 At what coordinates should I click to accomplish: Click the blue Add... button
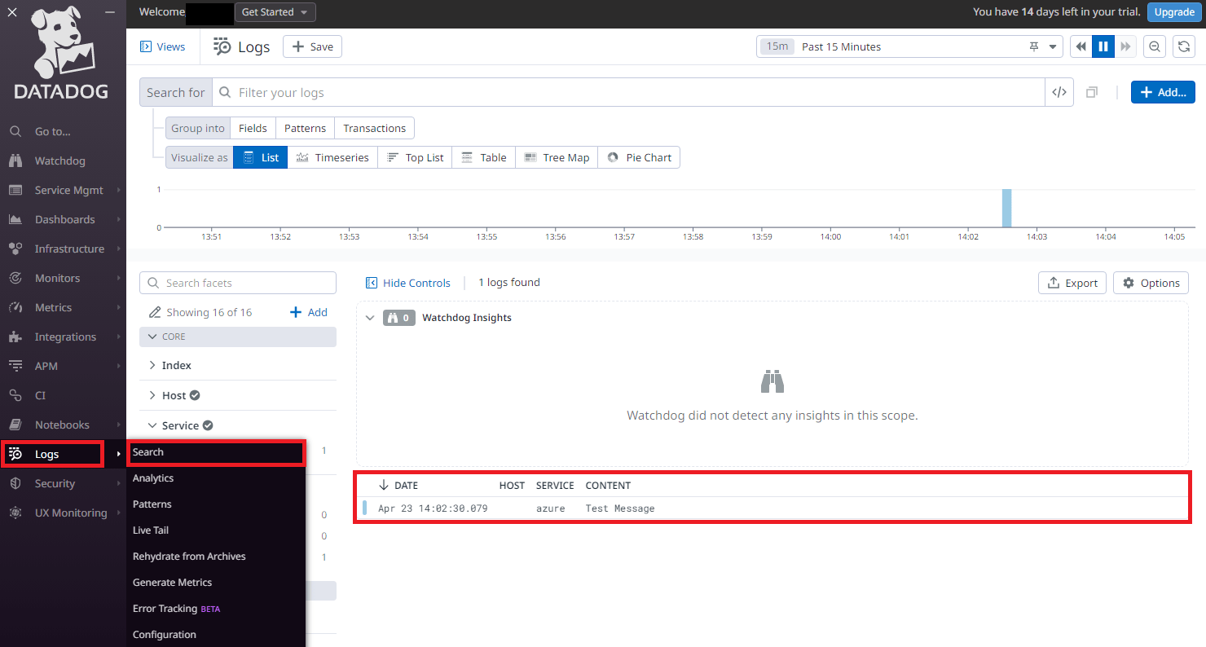1163,92
